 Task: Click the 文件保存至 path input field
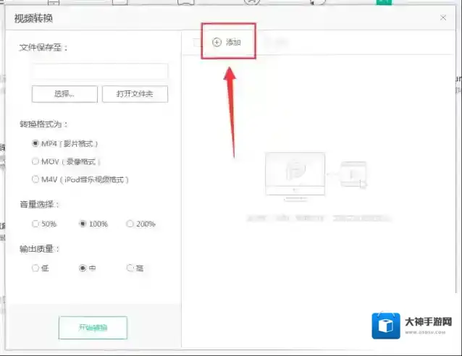(x=100, y=71)
